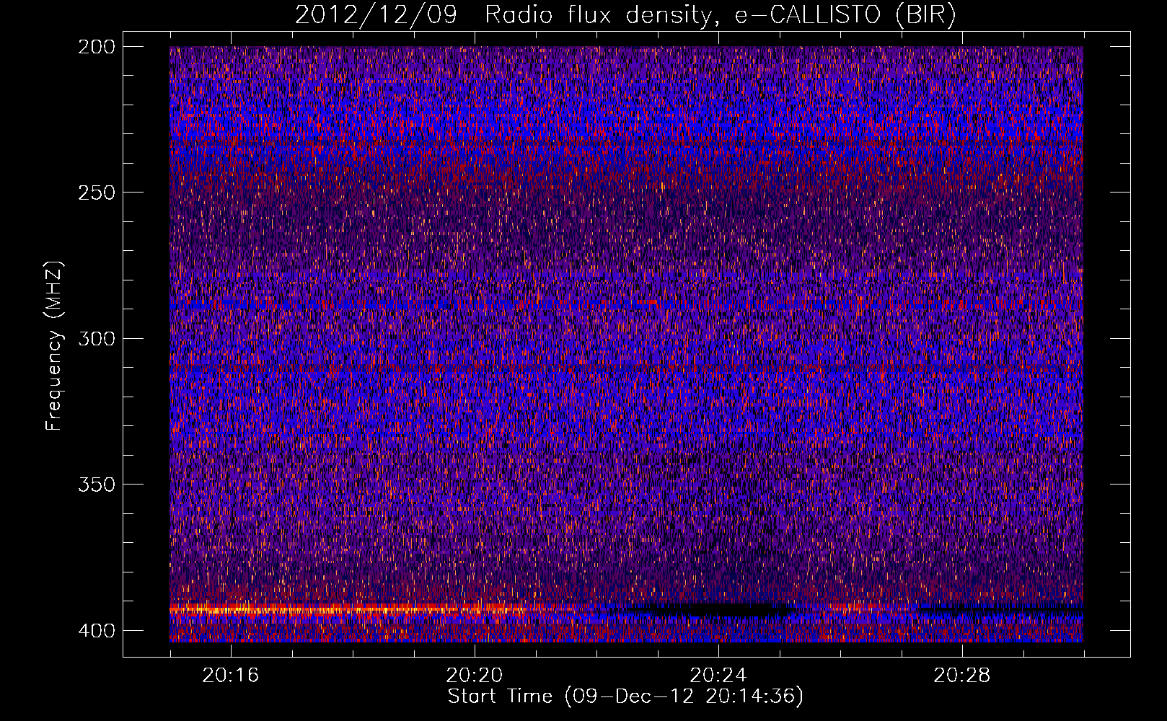The image size is (1167, 721).
Task: Click the 250 frequency tick label
Action: tap(96, 193)
